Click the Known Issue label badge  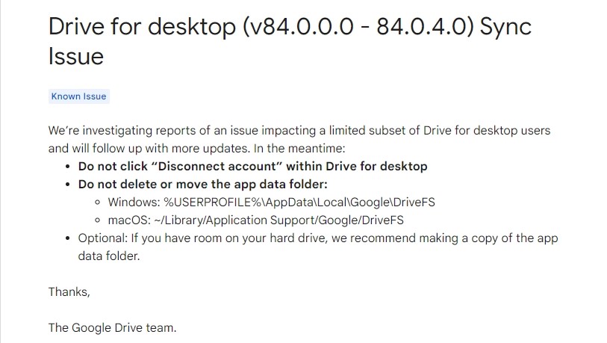pos(79,96)
